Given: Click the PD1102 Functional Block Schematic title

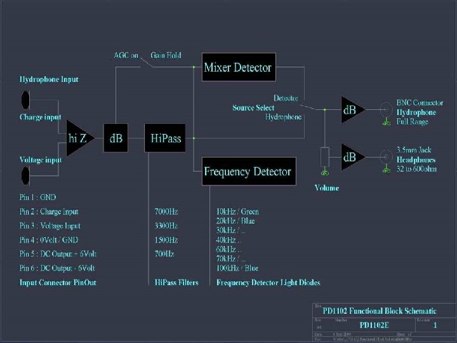Looking at the screenshot, I should click(380, 311).
